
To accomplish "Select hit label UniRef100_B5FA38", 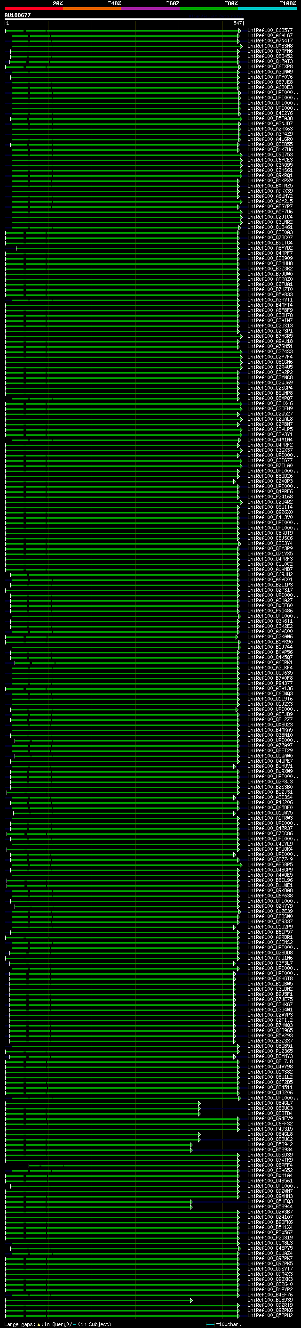I will point(269,119).
